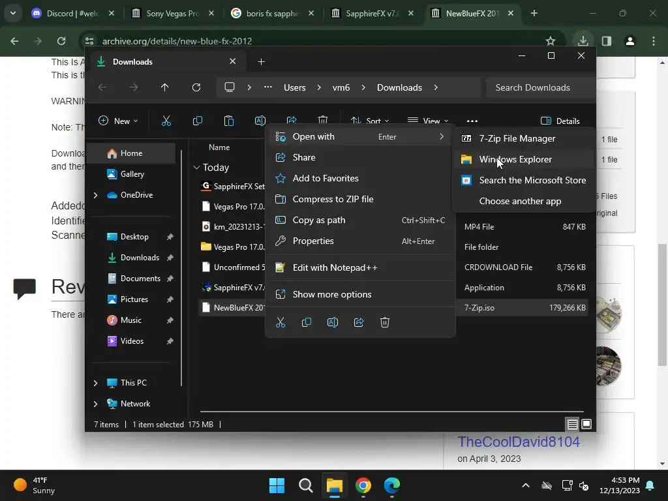Click the Rename icon at context menu bottom
The height and width of the screenshot is (501, 668).
(x=332, y=322)
